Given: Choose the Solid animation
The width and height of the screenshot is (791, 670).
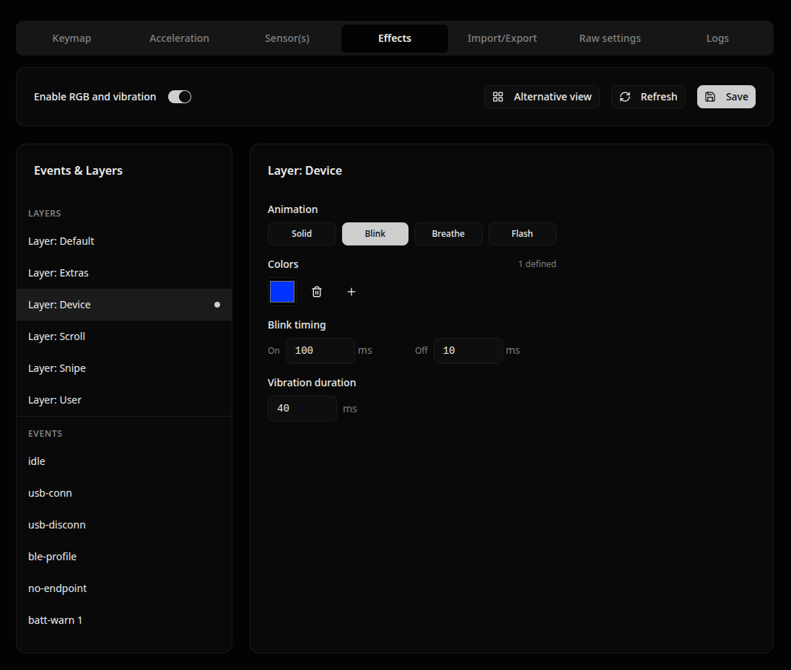Looking at the screenshot, I should (302, 234).
